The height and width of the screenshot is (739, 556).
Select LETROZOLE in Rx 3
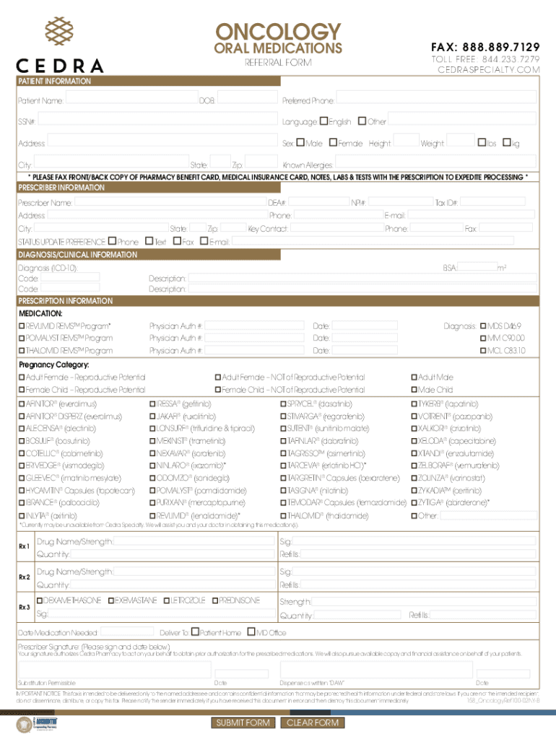point(167,600)
